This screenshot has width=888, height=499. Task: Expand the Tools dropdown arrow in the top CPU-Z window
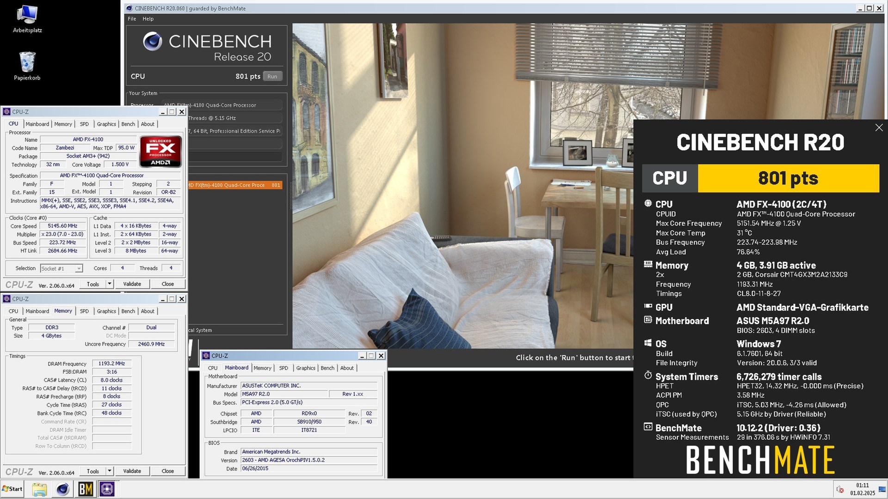point(110,284)
